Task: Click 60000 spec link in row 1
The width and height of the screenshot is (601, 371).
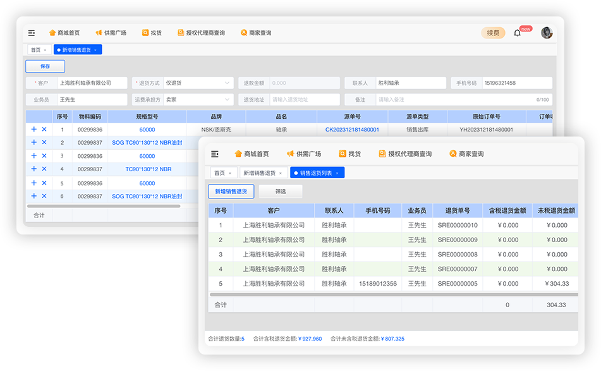Action: (147, 130)
